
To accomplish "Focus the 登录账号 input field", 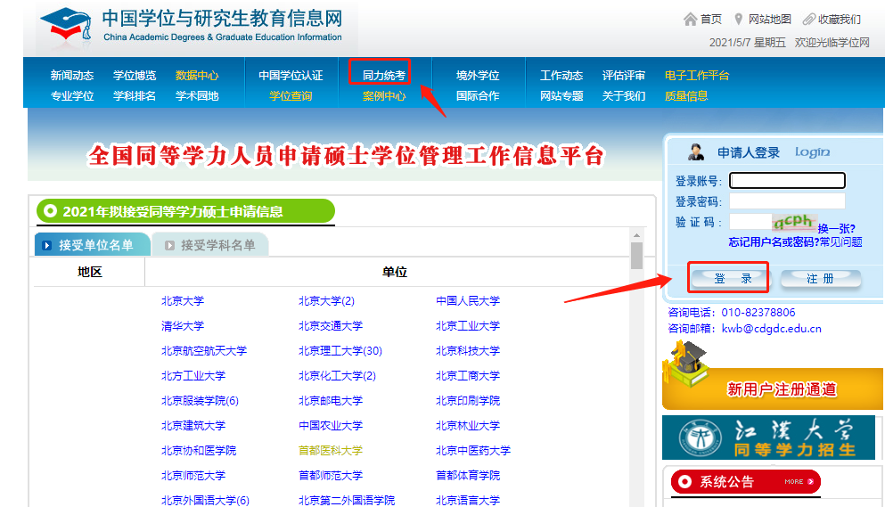I will 787,181.
